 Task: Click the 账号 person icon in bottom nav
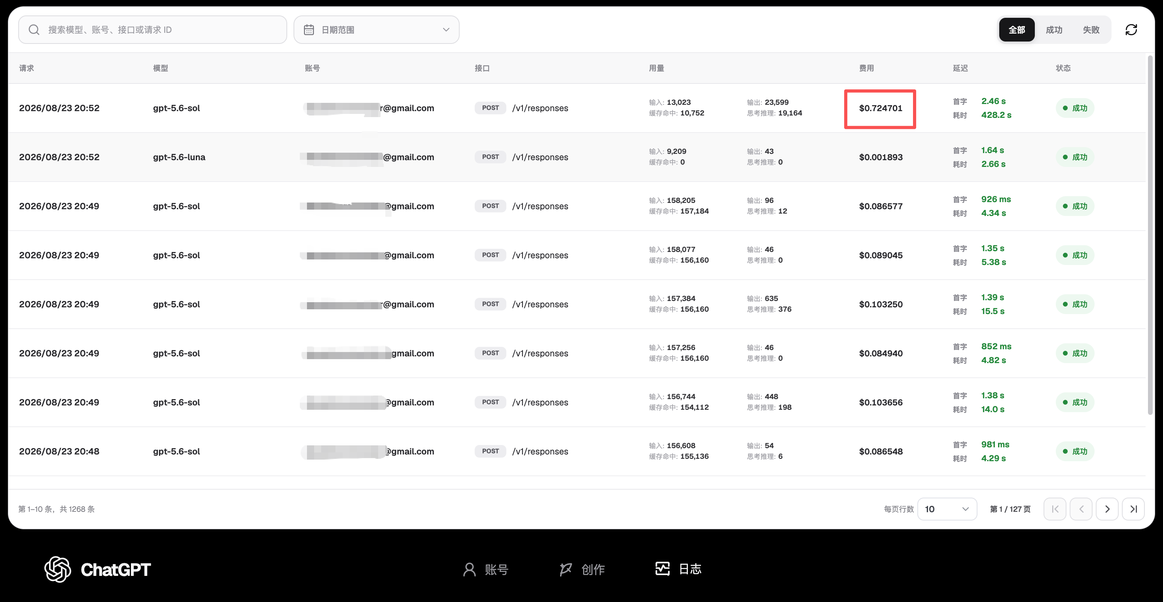pyautogui.click(x=470, y=570)
